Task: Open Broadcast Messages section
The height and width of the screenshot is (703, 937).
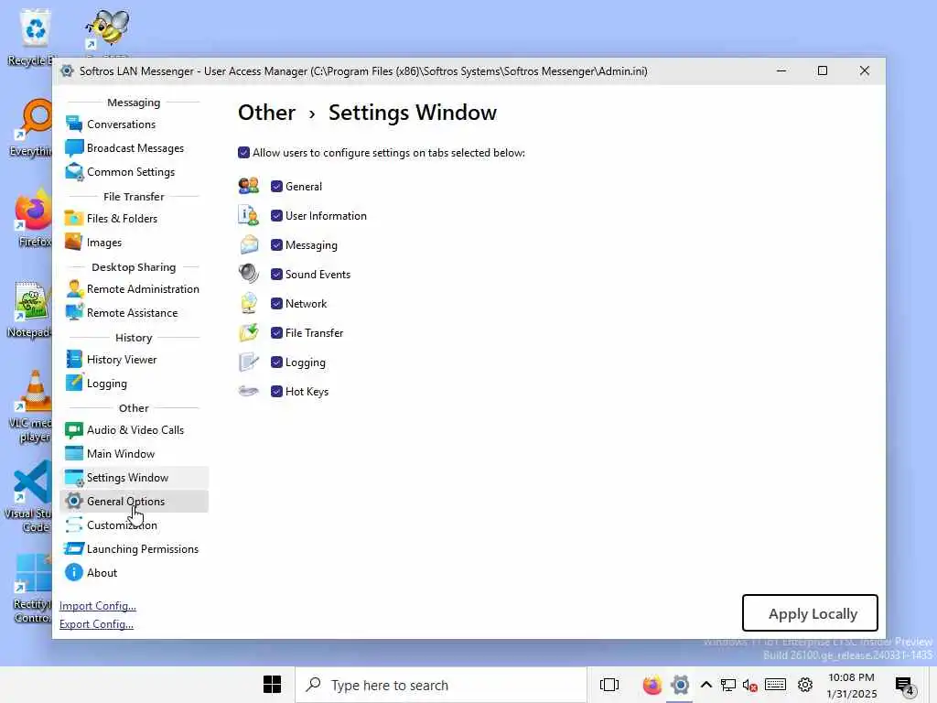Action: pos(135,148)
